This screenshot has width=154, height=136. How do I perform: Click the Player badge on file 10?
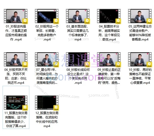click(149, 64)
